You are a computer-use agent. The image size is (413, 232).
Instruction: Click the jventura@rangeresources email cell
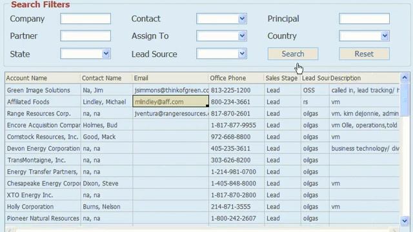point(171,113)
